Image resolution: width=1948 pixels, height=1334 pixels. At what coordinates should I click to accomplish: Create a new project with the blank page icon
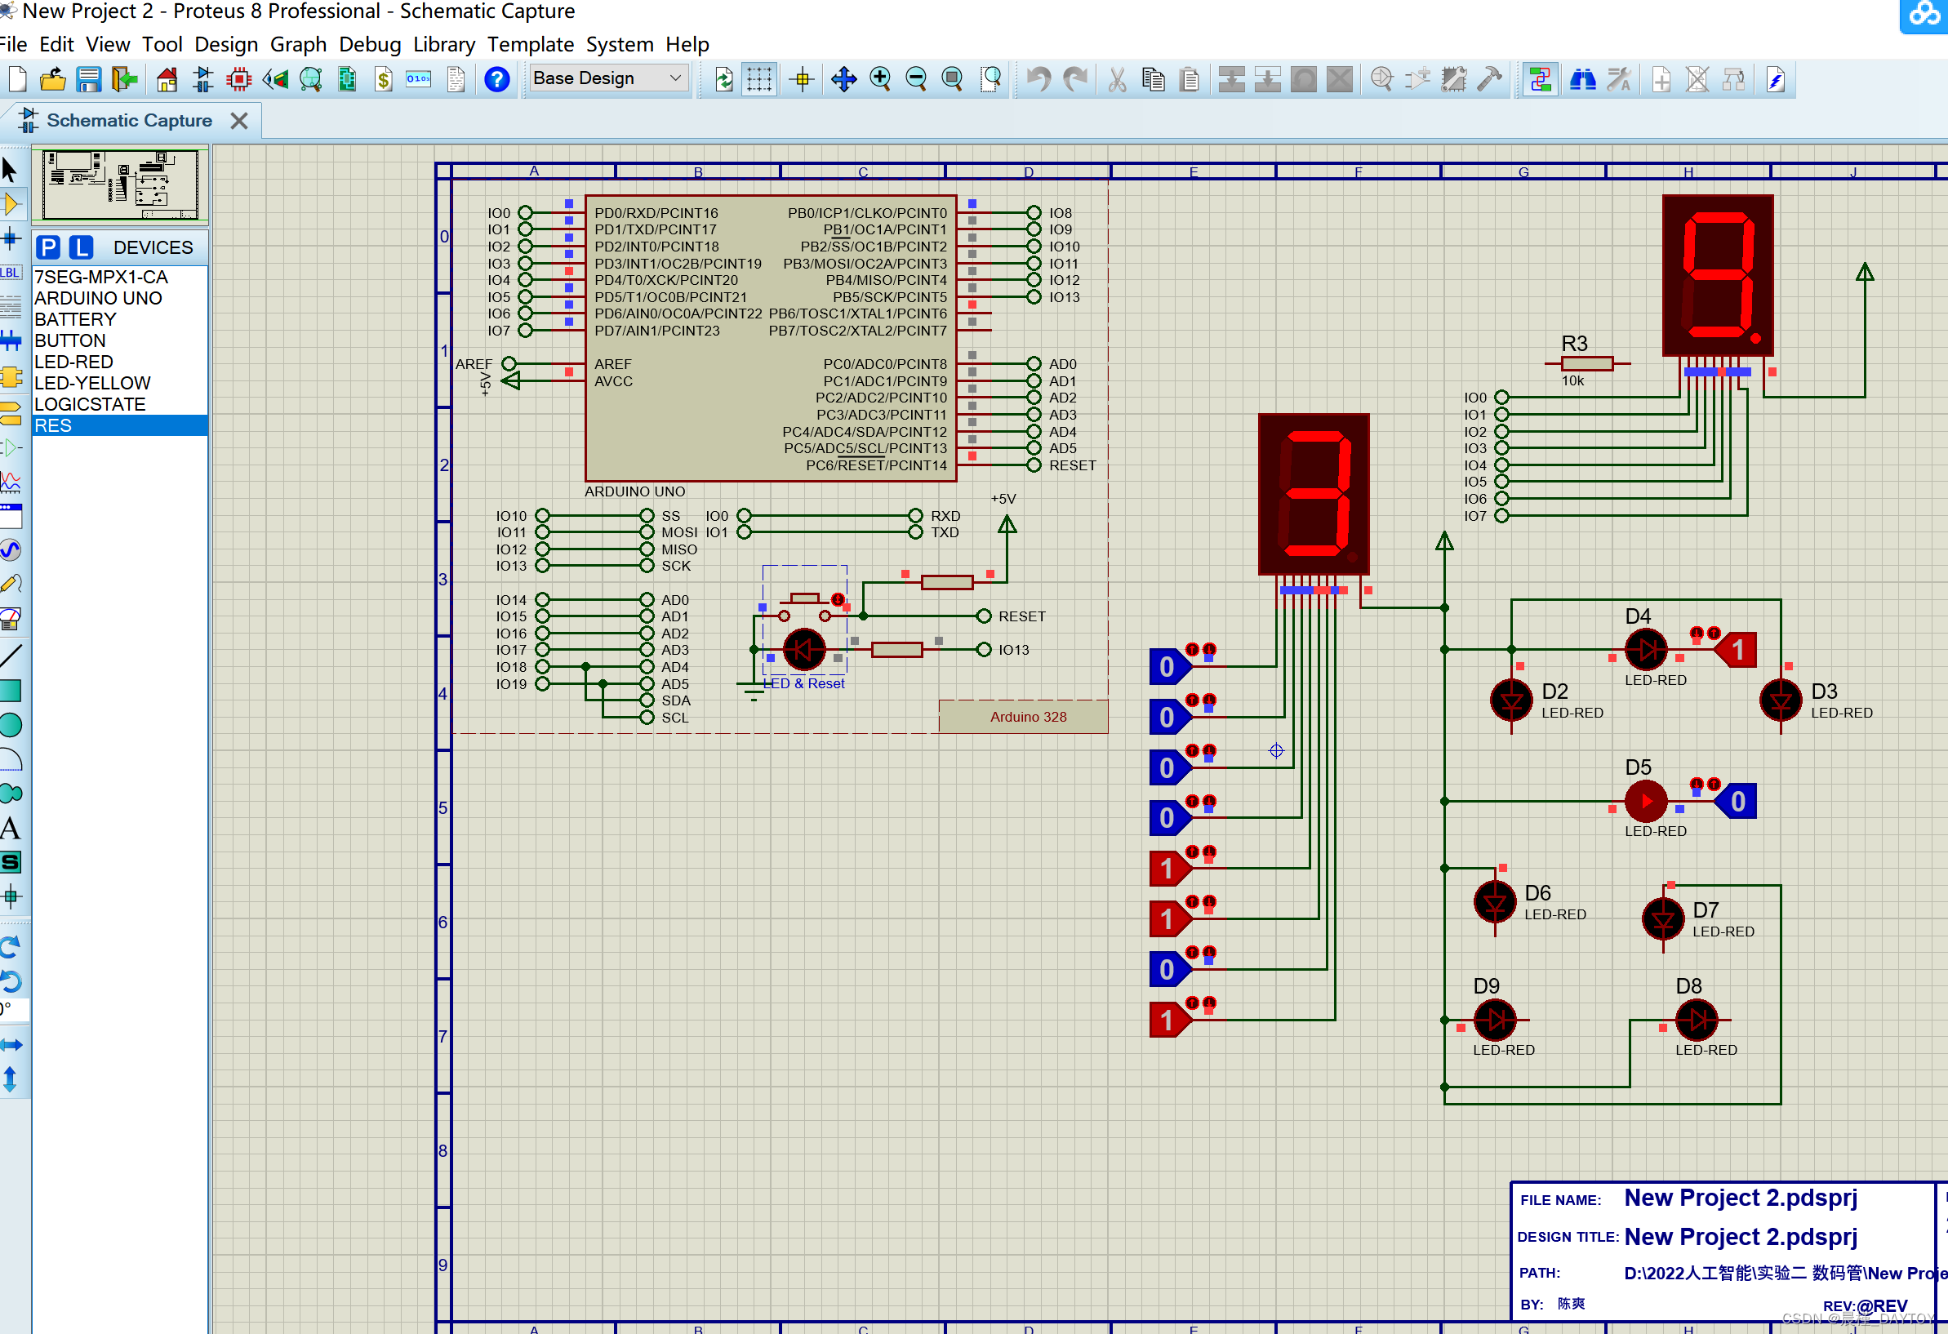tap(17, 80)
